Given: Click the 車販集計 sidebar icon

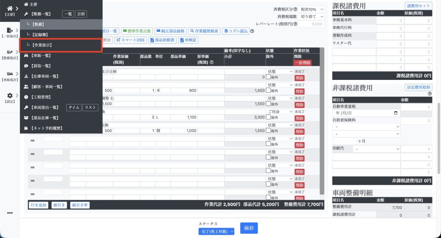Looking at the screenshot, I should (9, 74).
